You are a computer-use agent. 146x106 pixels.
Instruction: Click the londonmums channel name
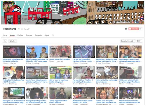(9, 29)
